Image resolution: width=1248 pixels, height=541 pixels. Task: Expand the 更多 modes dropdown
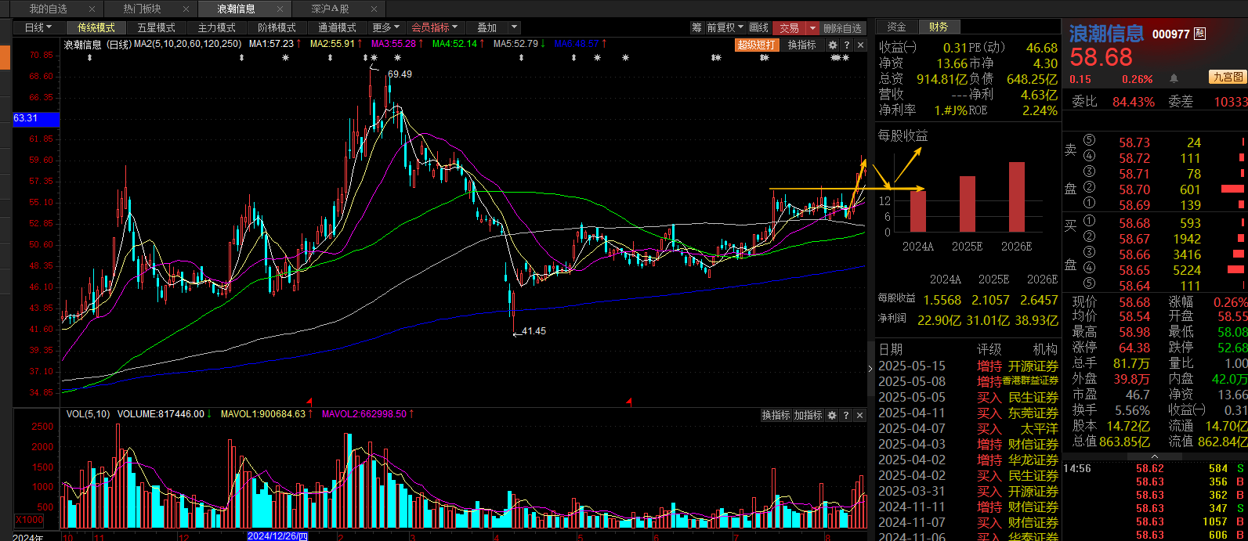(x=385, y=27)
